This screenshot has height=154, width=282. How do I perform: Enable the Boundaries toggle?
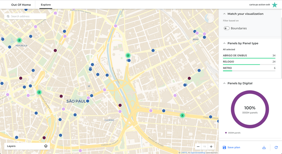tap(227, 28)
